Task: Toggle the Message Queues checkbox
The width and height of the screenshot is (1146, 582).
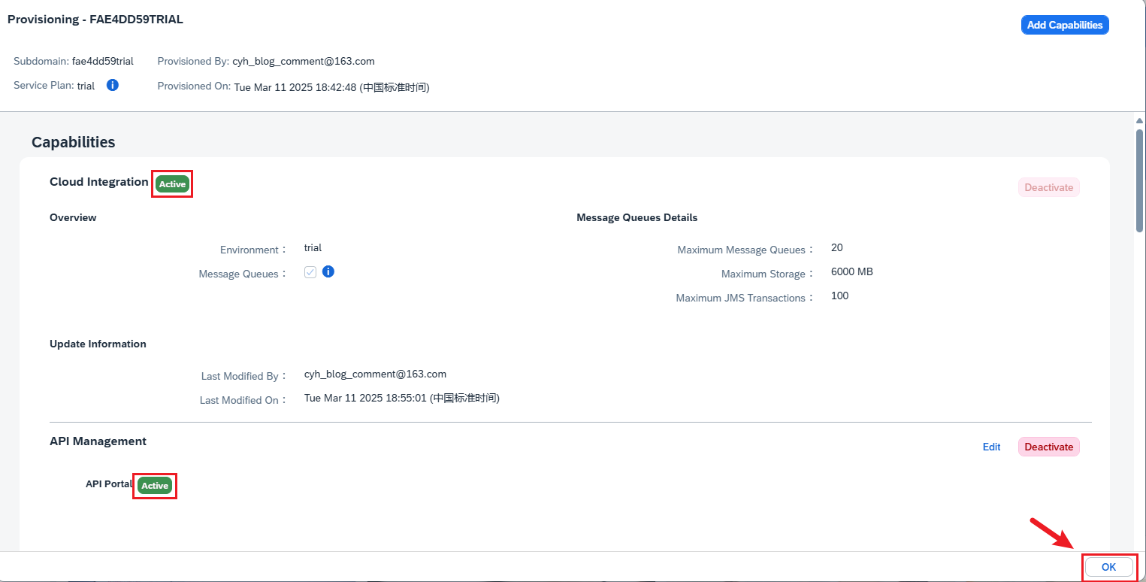Action: click(x=310, y=272)
